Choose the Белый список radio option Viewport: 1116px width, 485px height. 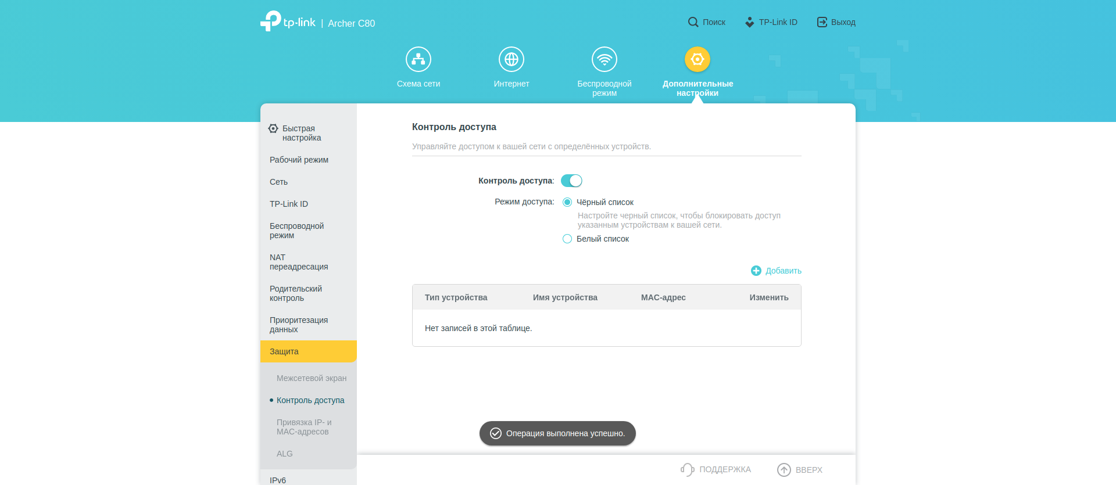(567, 239)
